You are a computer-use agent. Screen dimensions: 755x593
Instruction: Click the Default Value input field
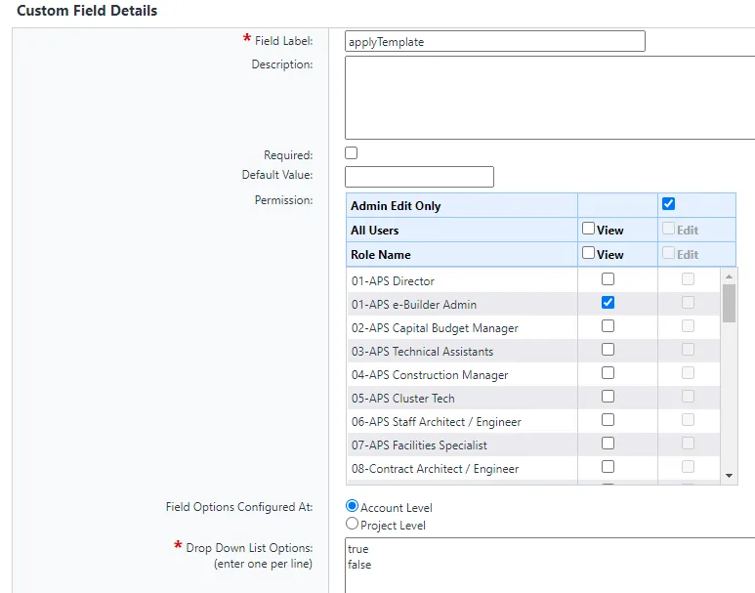click(x=419, y=177)
